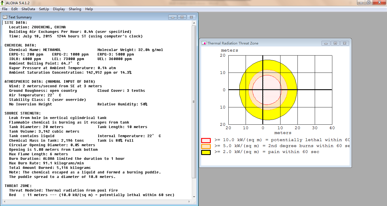Viewport: 387px width, 206px height.
Task: Click the yellow 2.0 kW legend swatch
Action: 206,152
